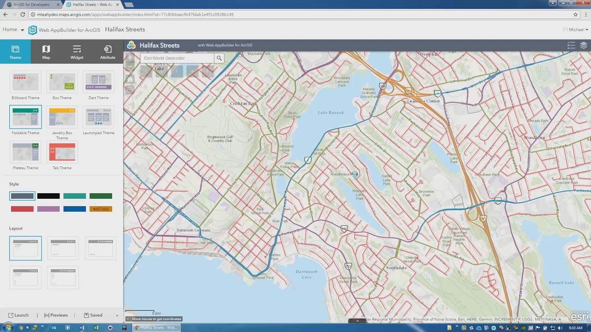Choose the Box Theme
This screenshot has height=332, width=591.
62,82
